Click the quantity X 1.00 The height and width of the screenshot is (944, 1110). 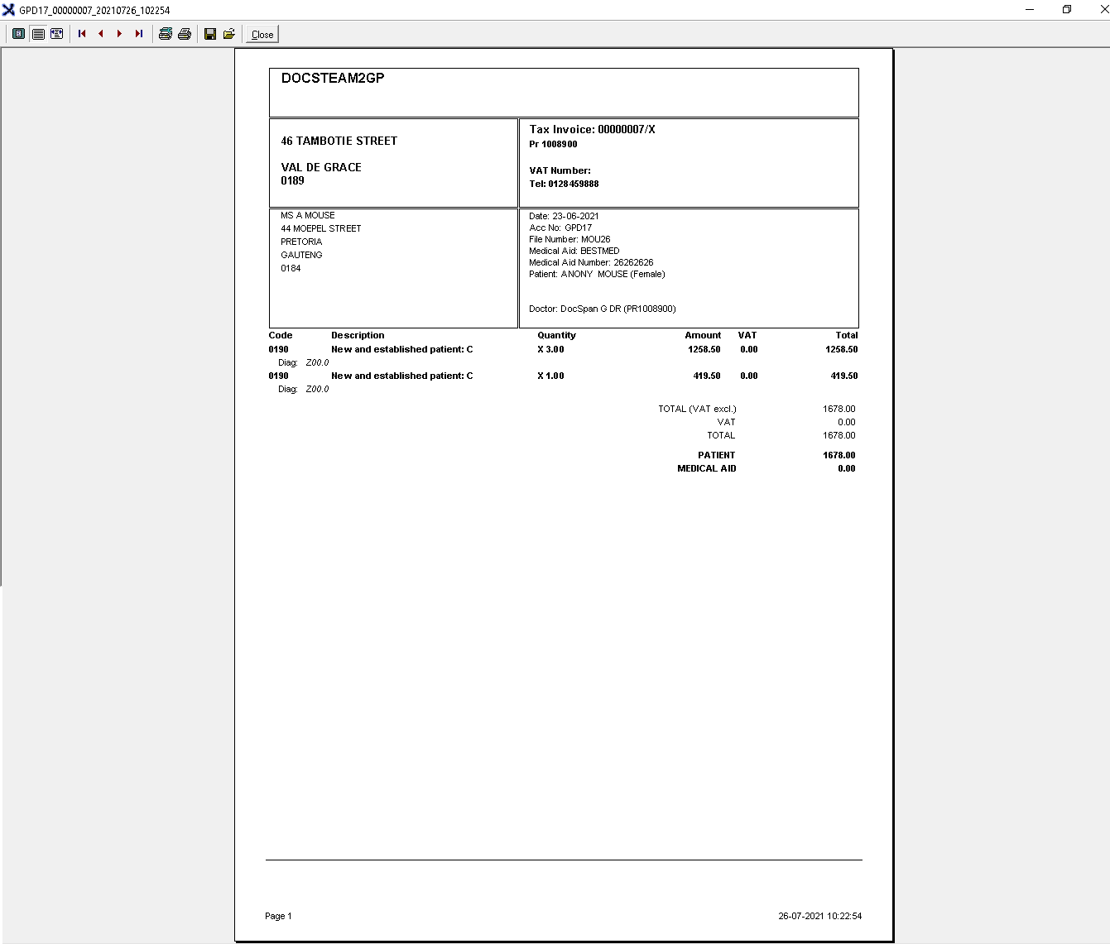pyautogui.click(x=551, y=376)
